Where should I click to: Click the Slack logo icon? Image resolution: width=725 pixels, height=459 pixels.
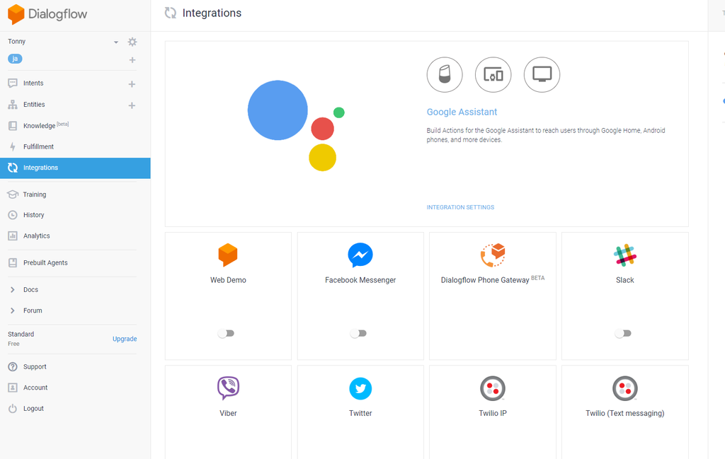click(x=625, y=255)
